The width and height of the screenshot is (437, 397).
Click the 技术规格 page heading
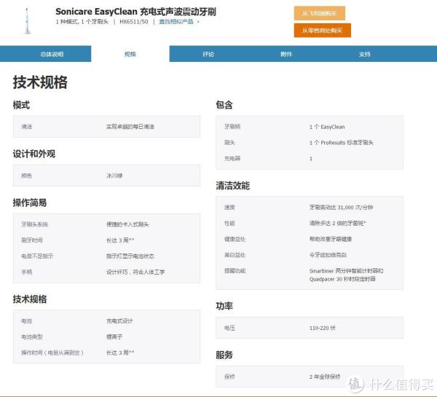40,82
